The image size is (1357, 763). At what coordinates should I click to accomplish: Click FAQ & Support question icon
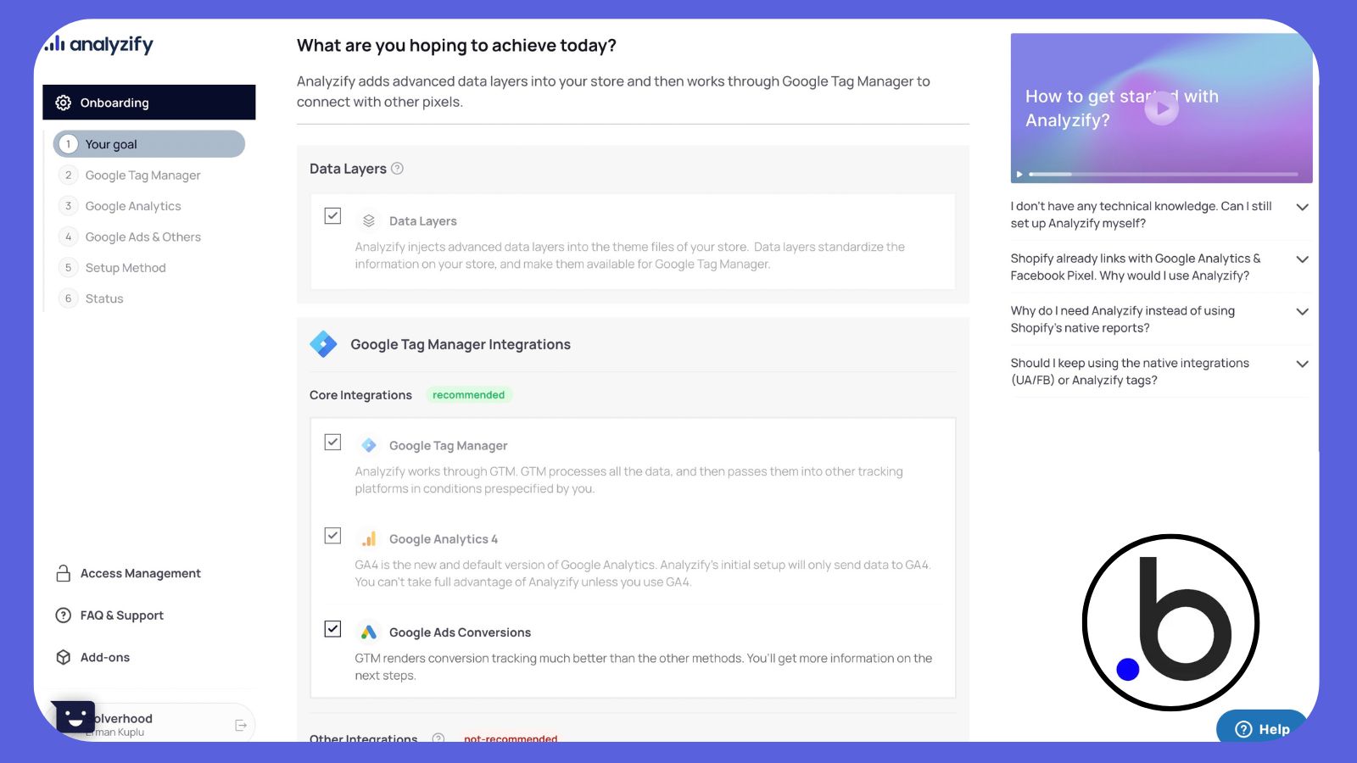pos(64,615)
